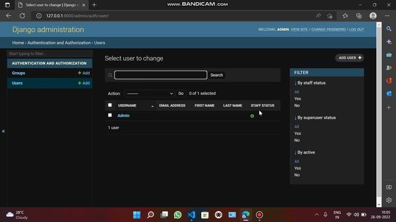Sort by Username column header

click(127, 105)
